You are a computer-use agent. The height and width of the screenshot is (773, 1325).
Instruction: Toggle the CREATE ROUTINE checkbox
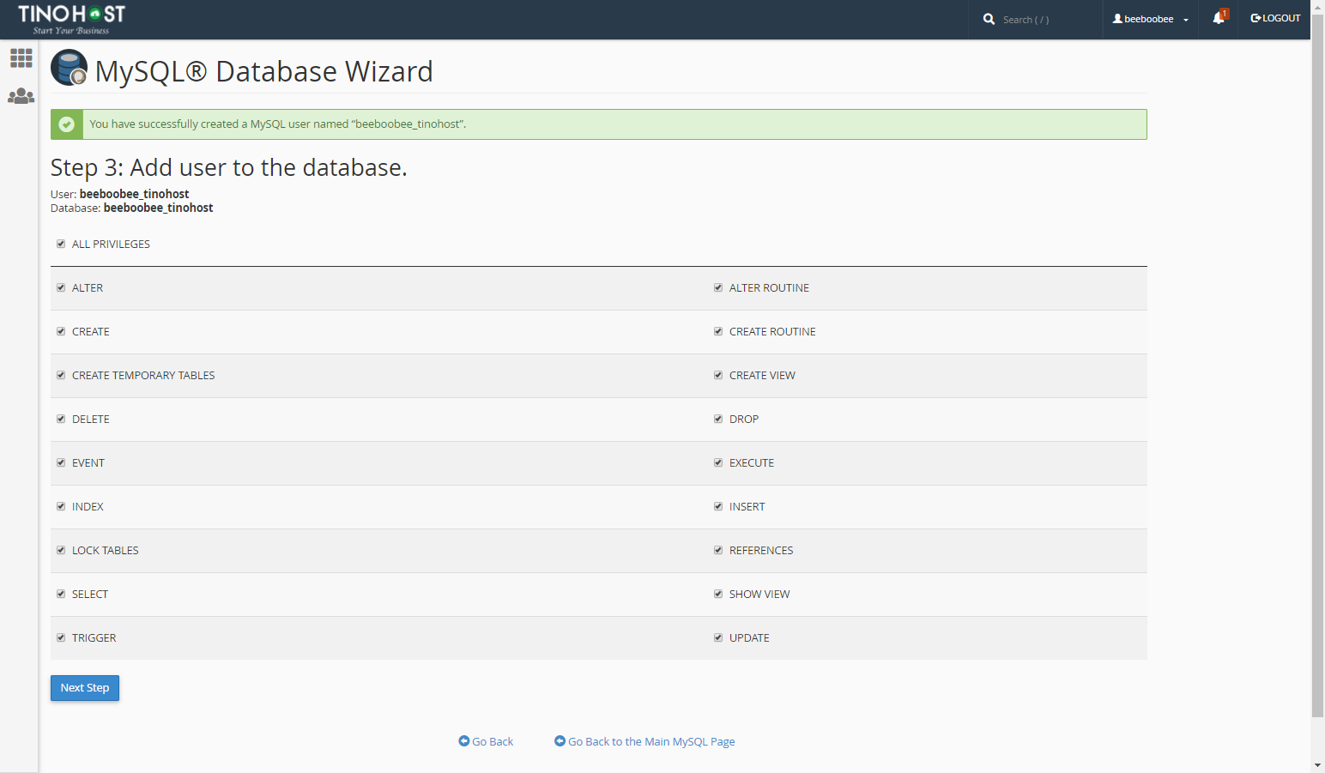718,331
